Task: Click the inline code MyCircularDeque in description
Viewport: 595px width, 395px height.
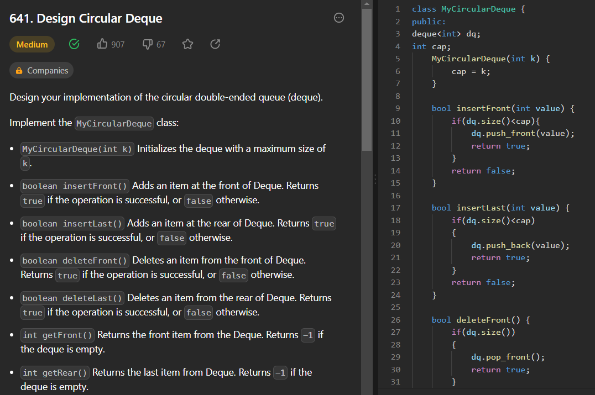Action: pos(114,124)
